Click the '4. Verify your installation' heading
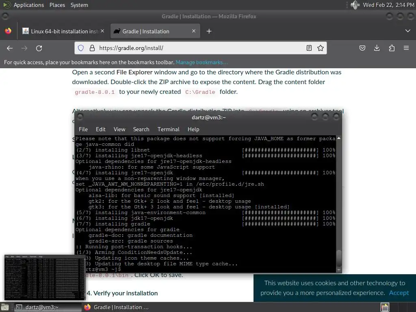This screenshot has width=416, height=312. coord(122,293)
